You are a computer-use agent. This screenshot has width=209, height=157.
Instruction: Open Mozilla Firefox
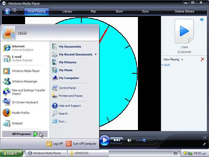click(25, 113)
